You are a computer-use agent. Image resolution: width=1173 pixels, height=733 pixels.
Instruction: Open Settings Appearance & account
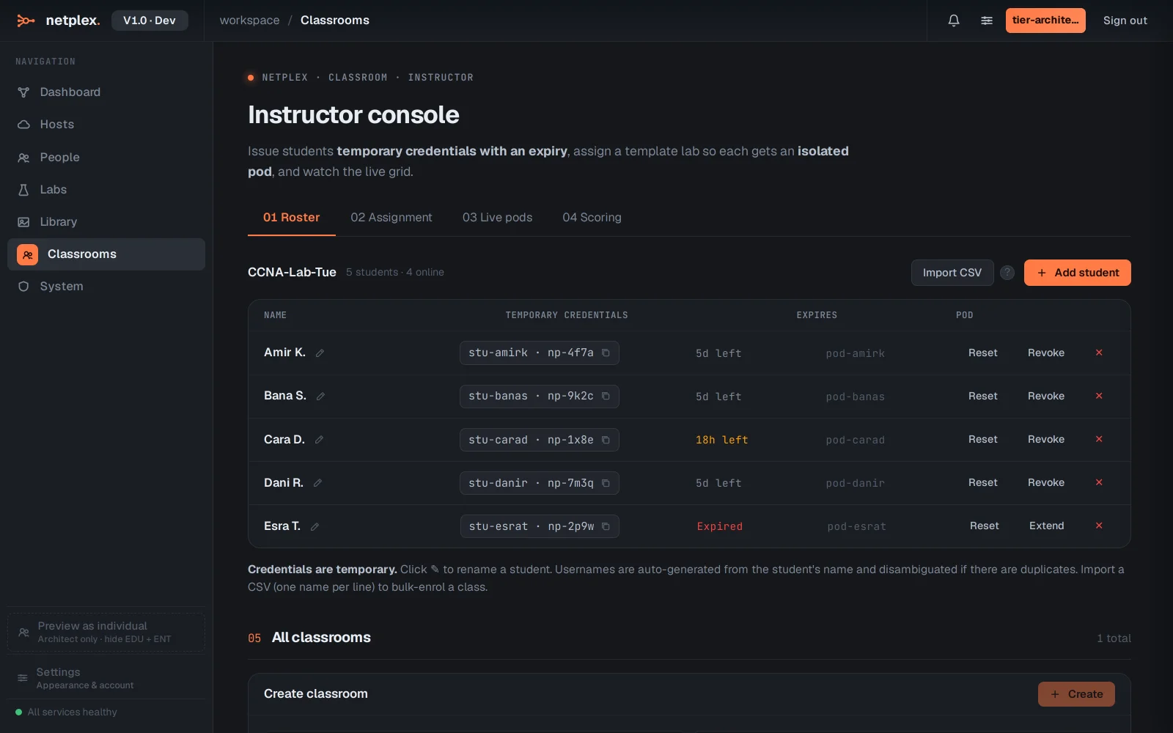coord(106,678)
